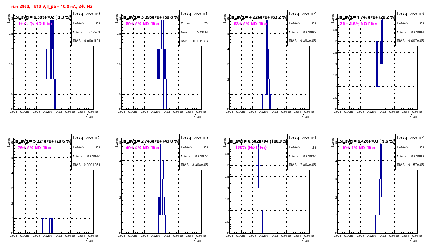Click N_avg = 6.682e+04 label

[x=259, y=141]
